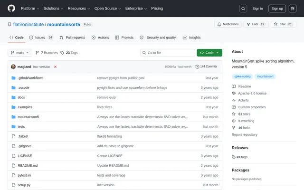Expand the Platform menu

pyautogui.click(x=30, y=9)
